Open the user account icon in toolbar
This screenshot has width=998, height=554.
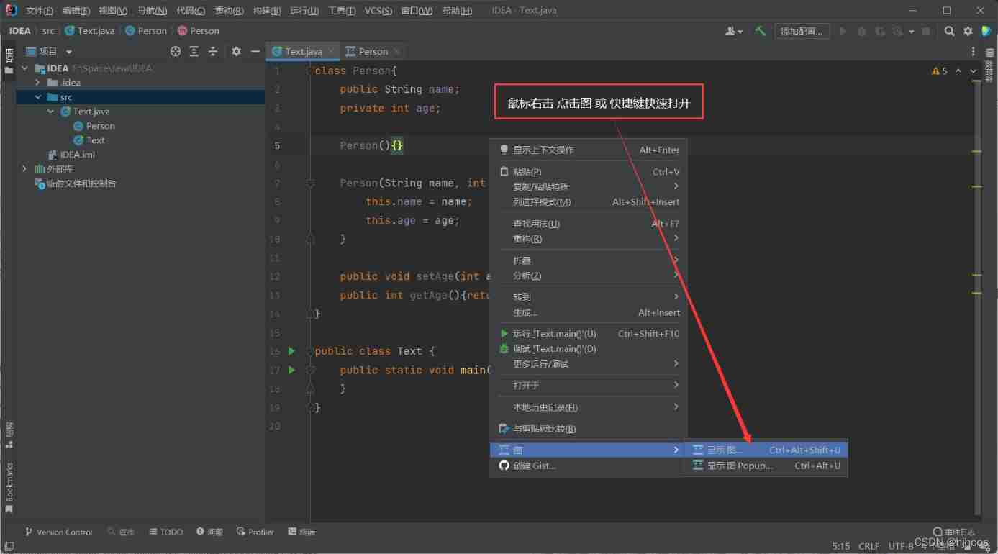[x=733, y=31]
